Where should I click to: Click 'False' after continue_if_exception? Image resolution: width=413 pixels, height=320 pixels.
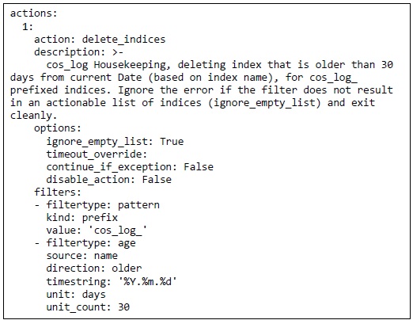pyautogui.click(x=199, y=167)
